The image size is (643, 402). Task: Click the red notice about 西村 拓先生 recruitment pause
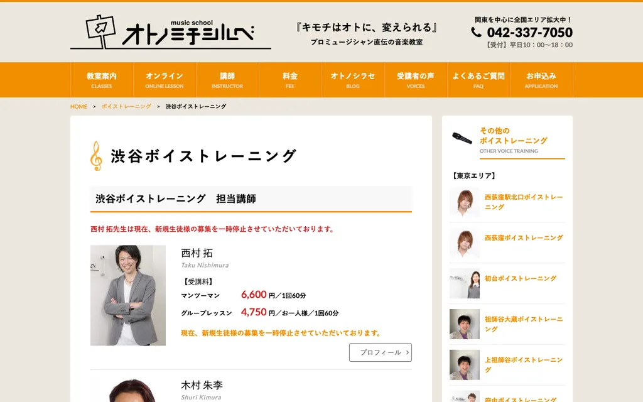(x=213, y=229)
